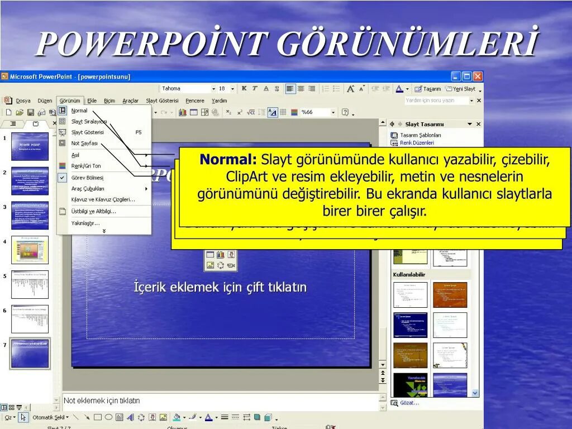Open the Otomatik Şekil dropdown

(x=50, y=417)
